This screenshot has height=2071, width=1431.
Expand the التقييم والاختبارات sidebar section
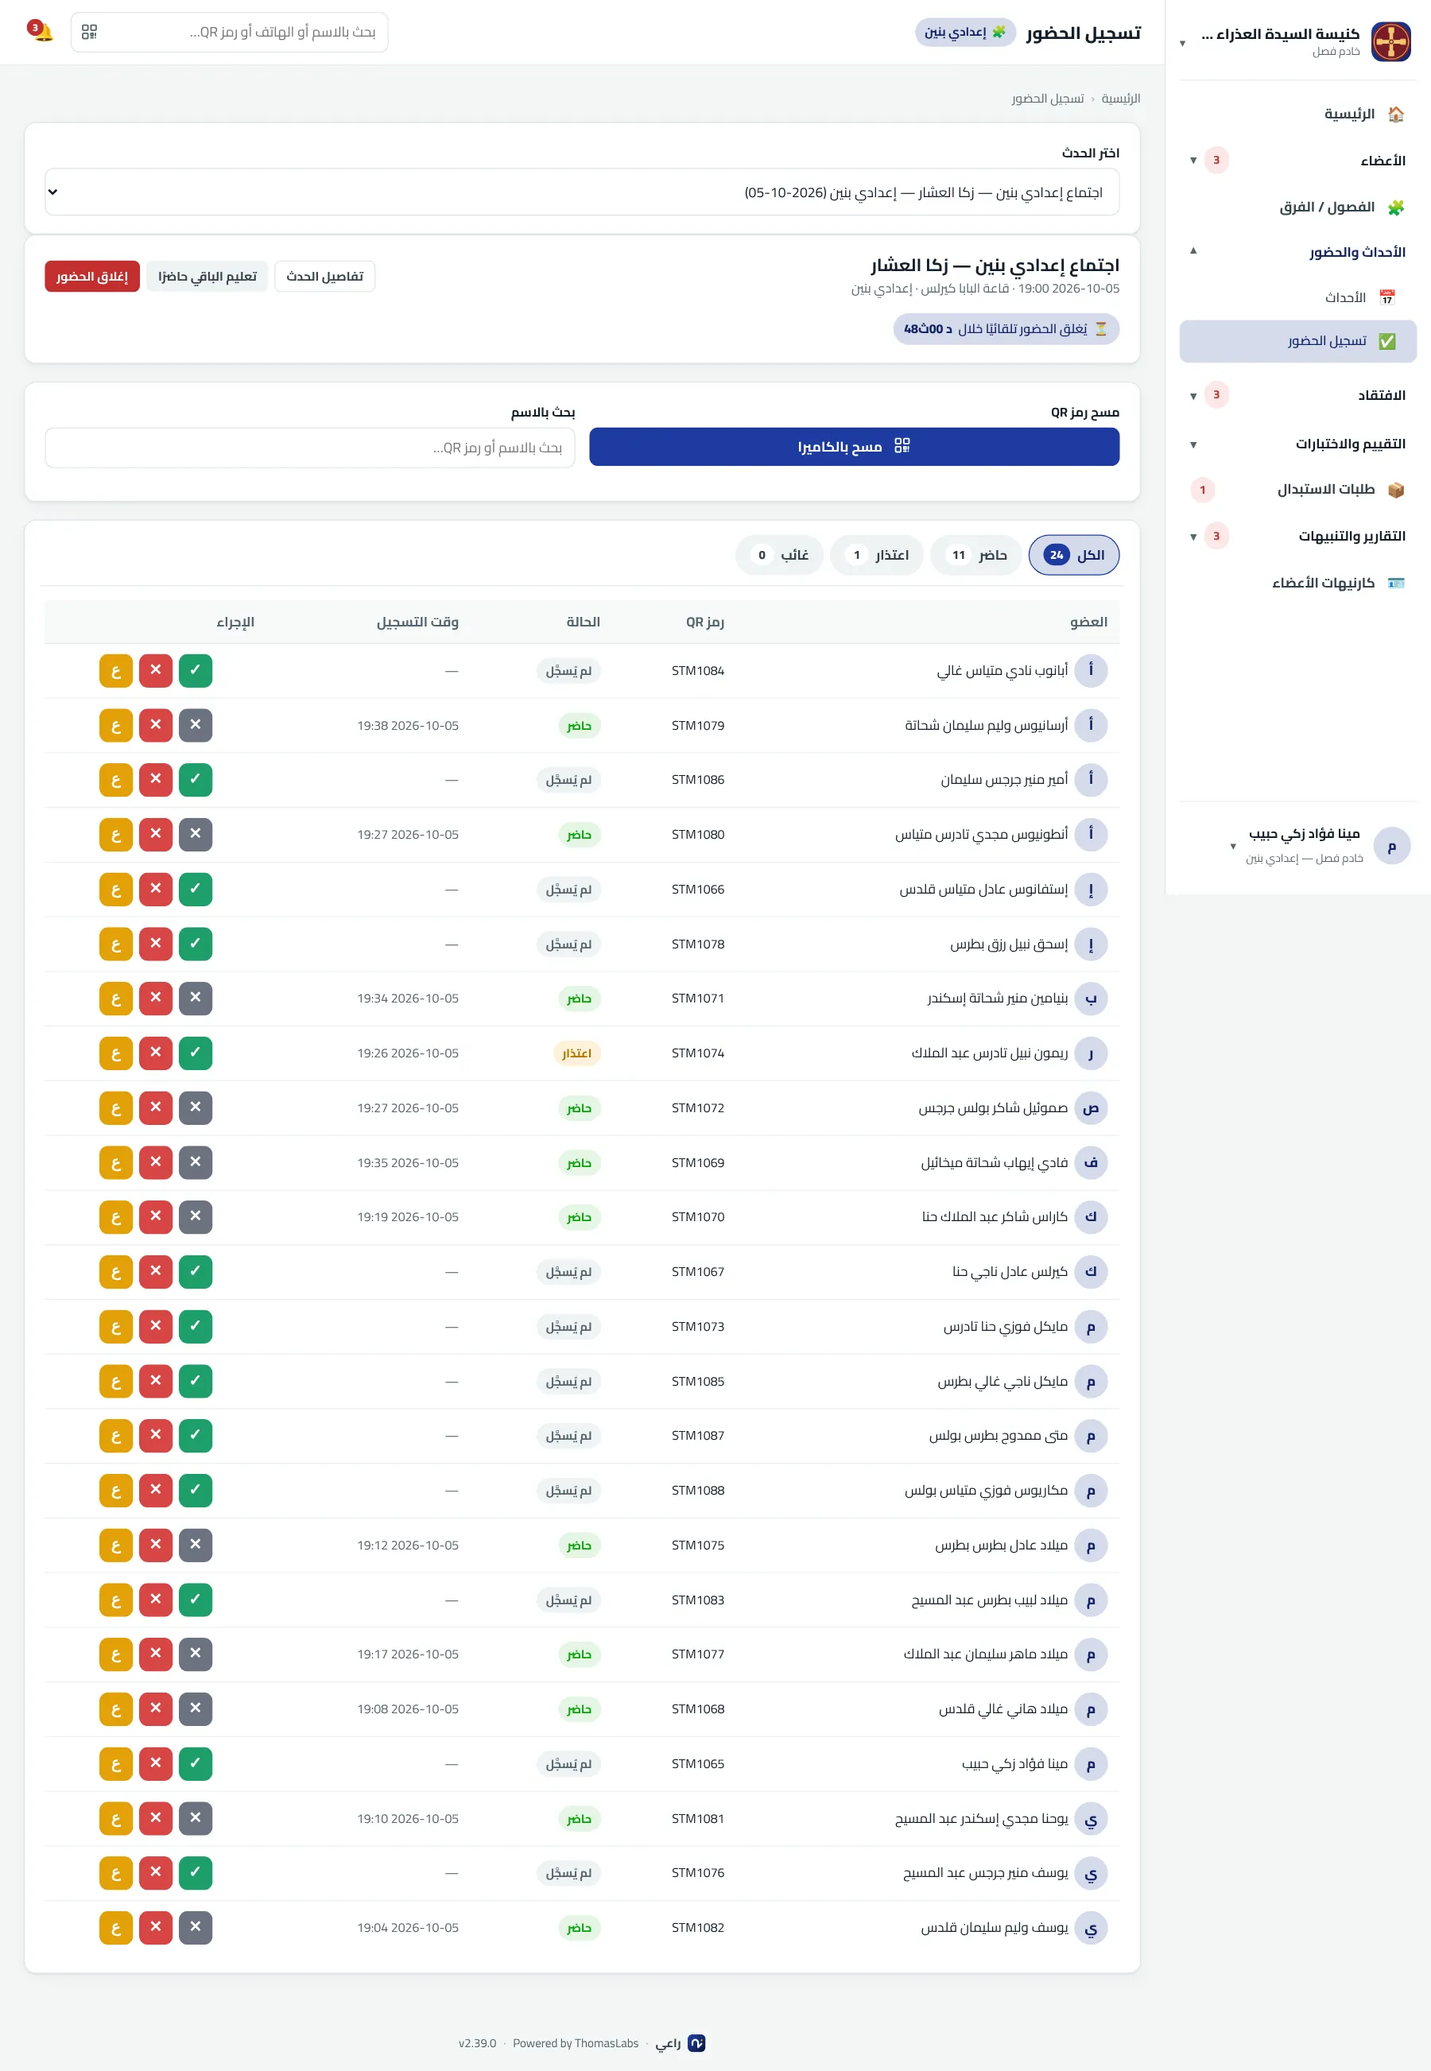point(1297,444)
